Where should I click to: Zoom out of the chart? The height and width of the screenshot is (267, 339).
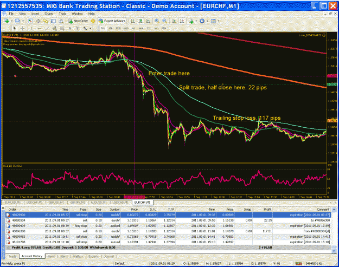[x=165, y=21]
